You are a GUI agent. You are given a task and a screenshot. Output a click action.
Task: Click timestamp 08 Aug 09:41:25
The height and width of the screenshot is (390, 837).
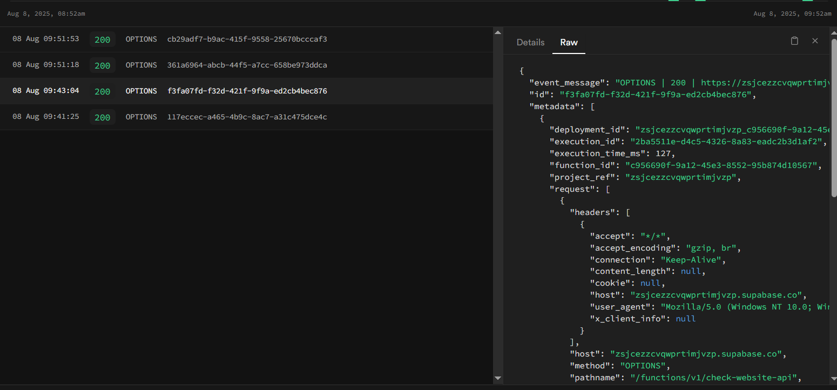[46, 117]
